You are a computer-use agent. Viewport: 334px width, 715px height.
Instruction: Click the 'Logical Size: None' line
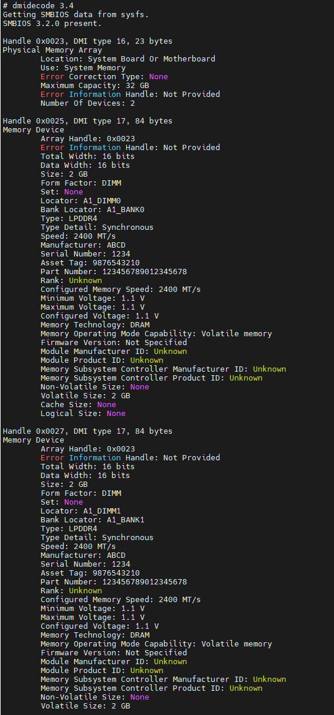coord(83,414)
